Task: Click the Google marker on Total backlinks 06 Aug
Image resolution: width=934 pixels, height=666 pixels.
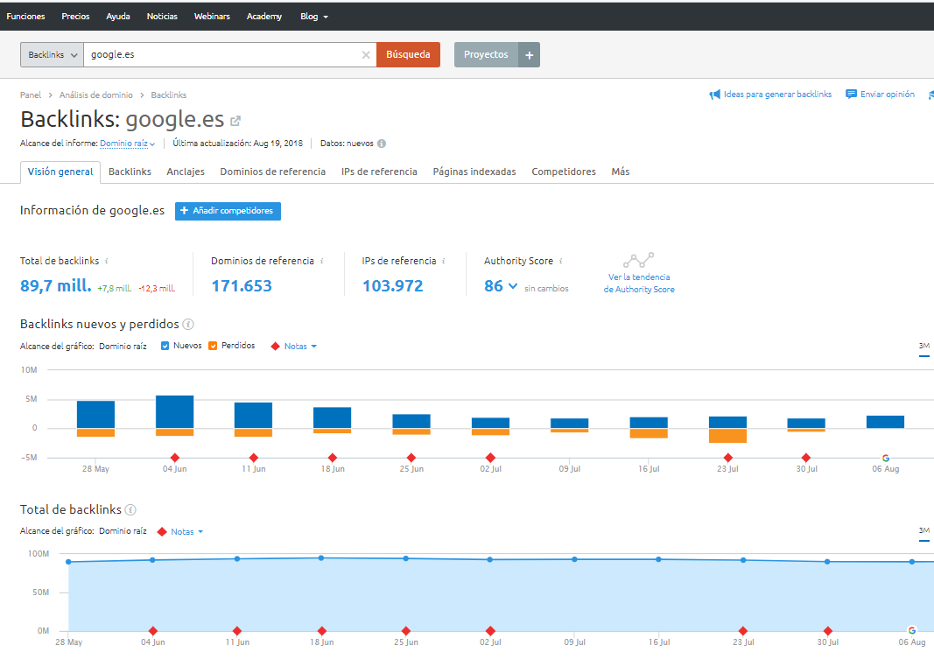Action: point(912,630)
